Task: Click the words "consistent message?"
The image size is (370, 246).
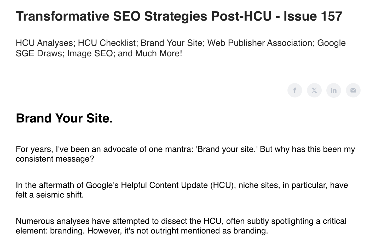Action: tap(55, 159)
